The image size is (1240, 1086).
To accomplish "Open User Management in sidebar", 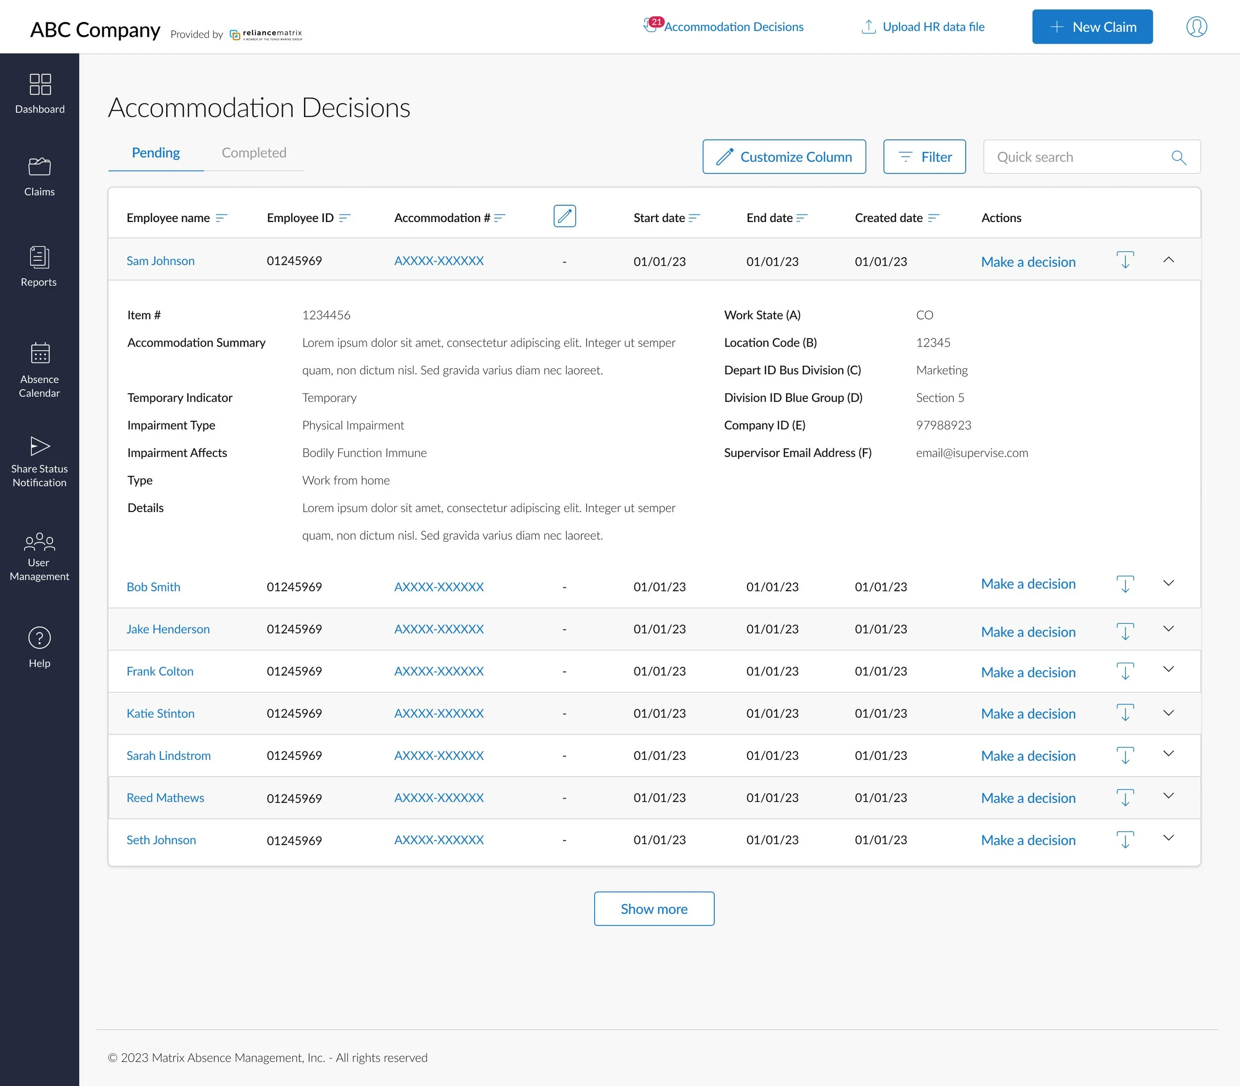I will click(39, 541).
